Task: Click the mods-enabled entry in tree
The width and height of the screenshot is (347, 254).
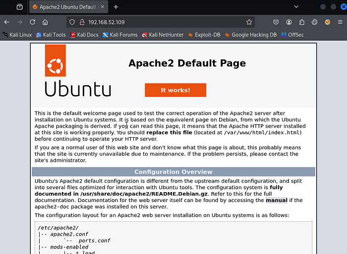Action: (69, 247)
